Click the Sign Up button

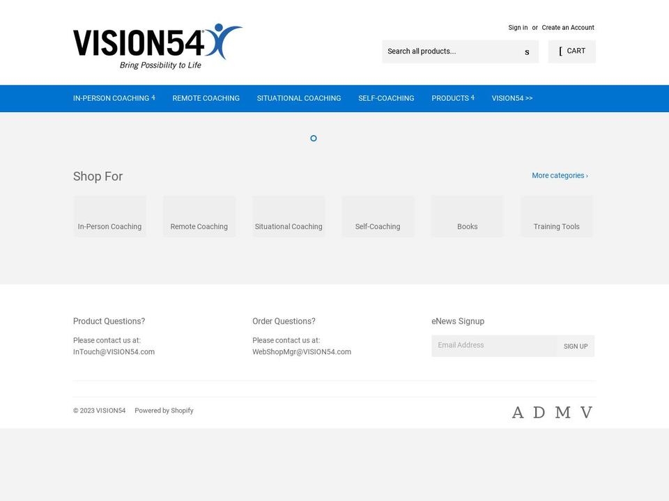pos(576,346)
